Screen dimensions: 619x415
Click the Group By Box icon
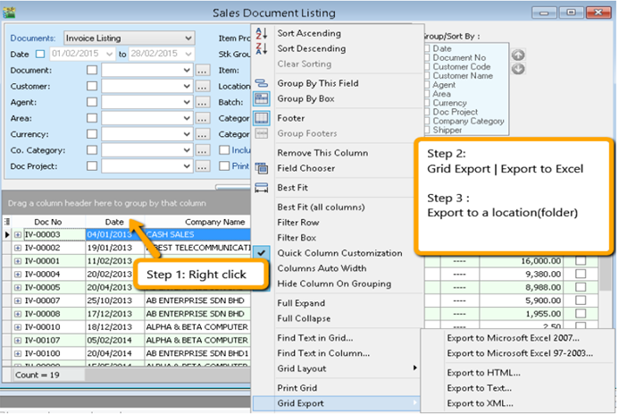click(x=262, y=98)
